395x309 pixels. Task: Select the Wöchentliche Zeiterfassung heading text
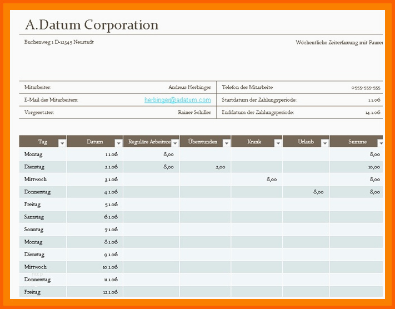[x=339, y=42]
